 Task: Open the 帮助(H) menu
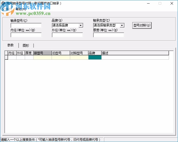pos(21,9)
